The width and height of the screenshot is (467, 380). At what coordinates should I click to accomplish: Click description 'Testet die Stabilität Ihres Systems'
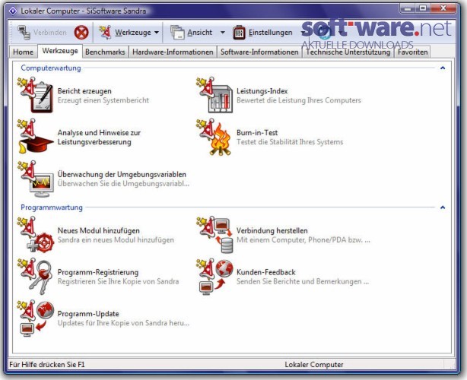click(290, 142)
